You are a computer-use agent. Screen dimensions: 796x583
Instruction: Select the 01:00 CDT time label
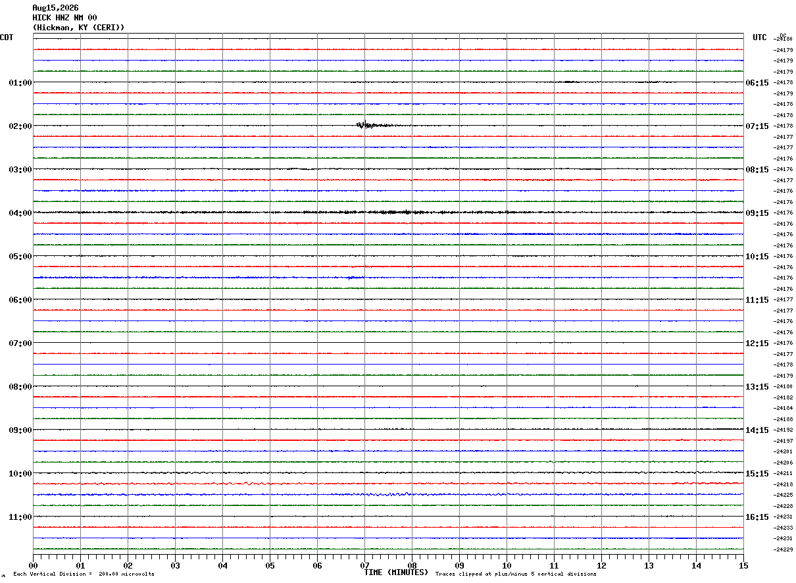pos(20,83)
